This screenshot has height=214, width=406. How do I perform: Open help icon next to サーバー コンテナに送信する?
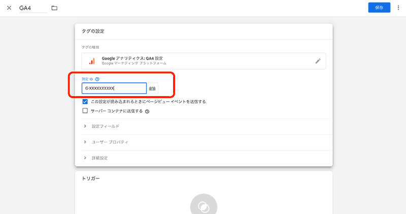point(147,111)
